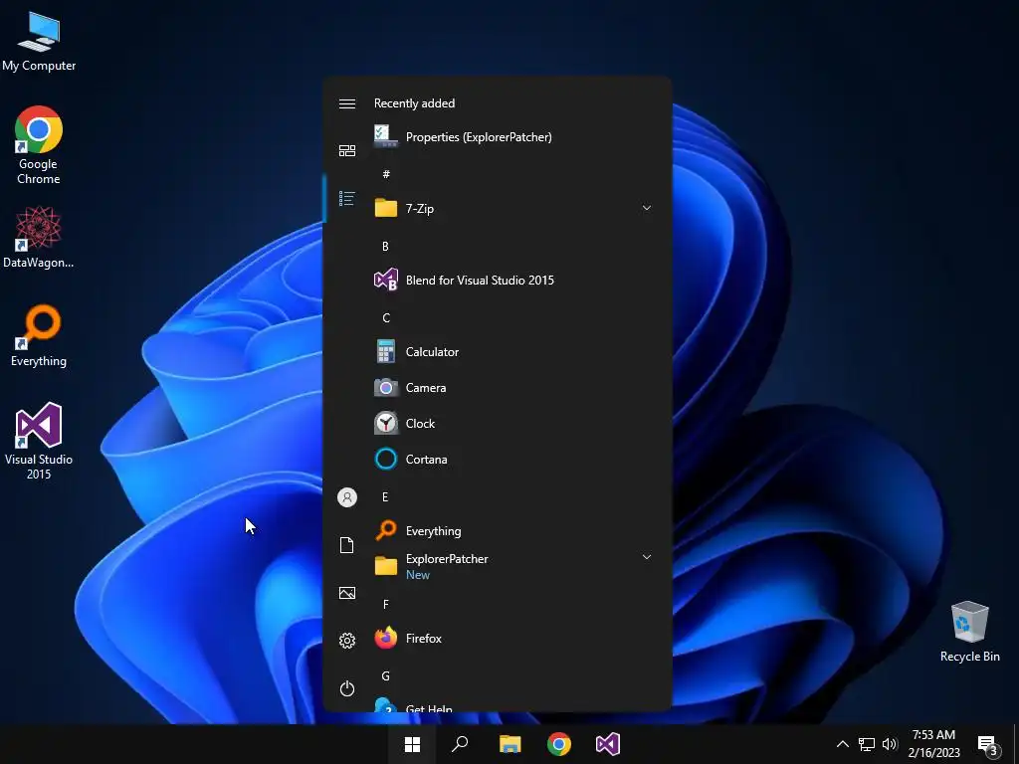This screenshot has height=764, width=1019.
Task: Click the E letter group header
Action: [385, 497]
